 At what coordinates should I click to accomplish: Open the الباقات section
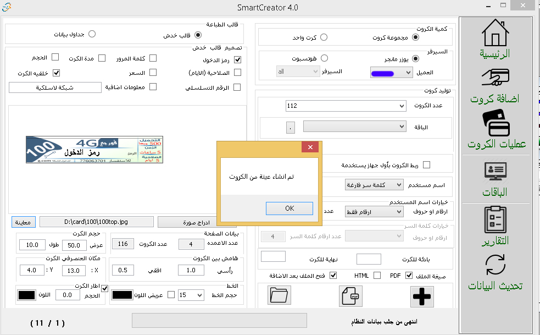coord(495,178)
